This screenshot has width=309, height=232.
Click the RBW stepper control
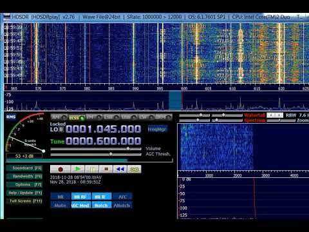(x=275, y=115)
